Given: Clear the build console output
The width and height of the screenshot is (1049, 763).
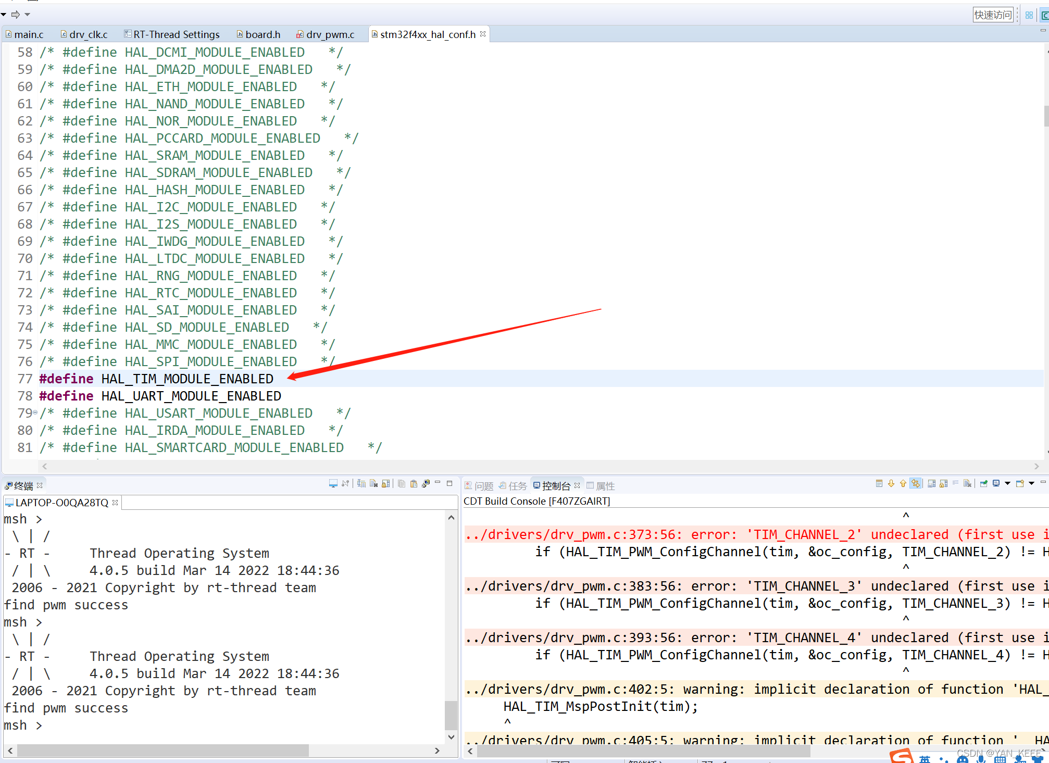Looking at the screenshot, I should pos(967,483).
